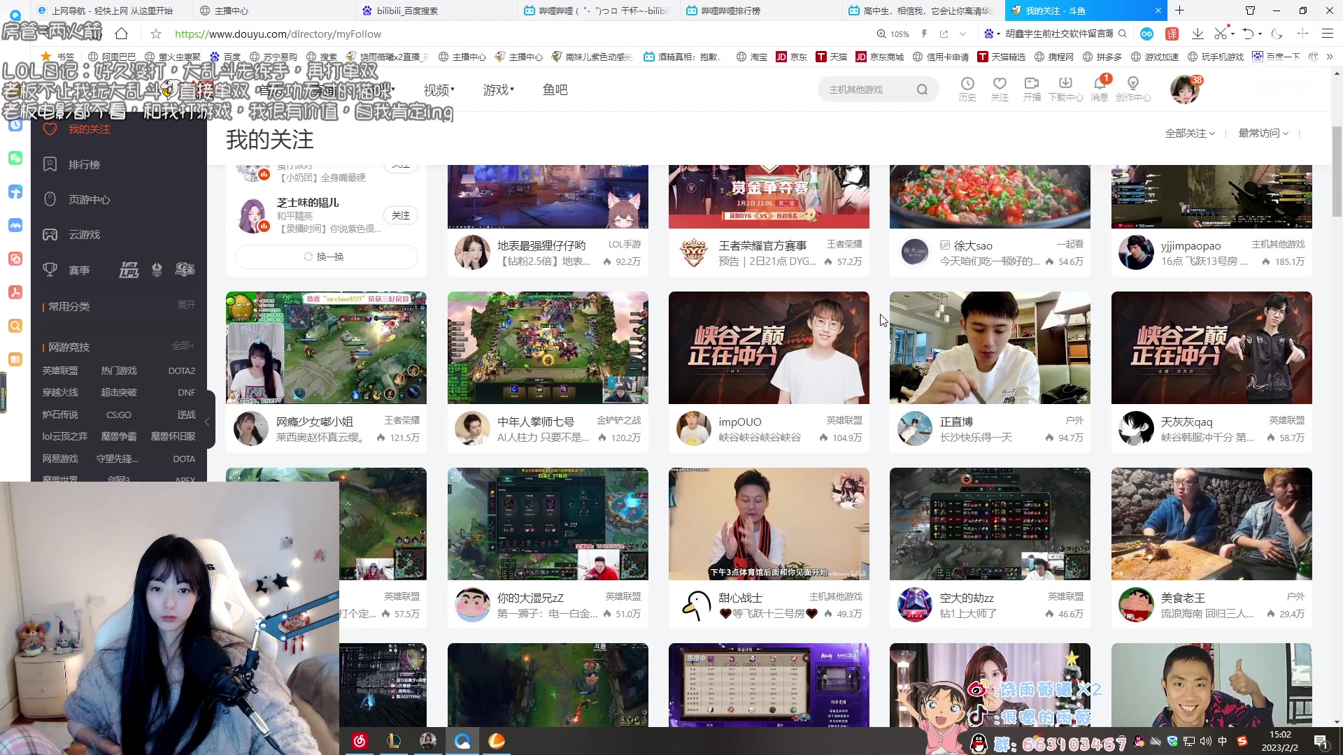Bookmark this page with the star icon

pyautogui.click(x=156, y=34)
